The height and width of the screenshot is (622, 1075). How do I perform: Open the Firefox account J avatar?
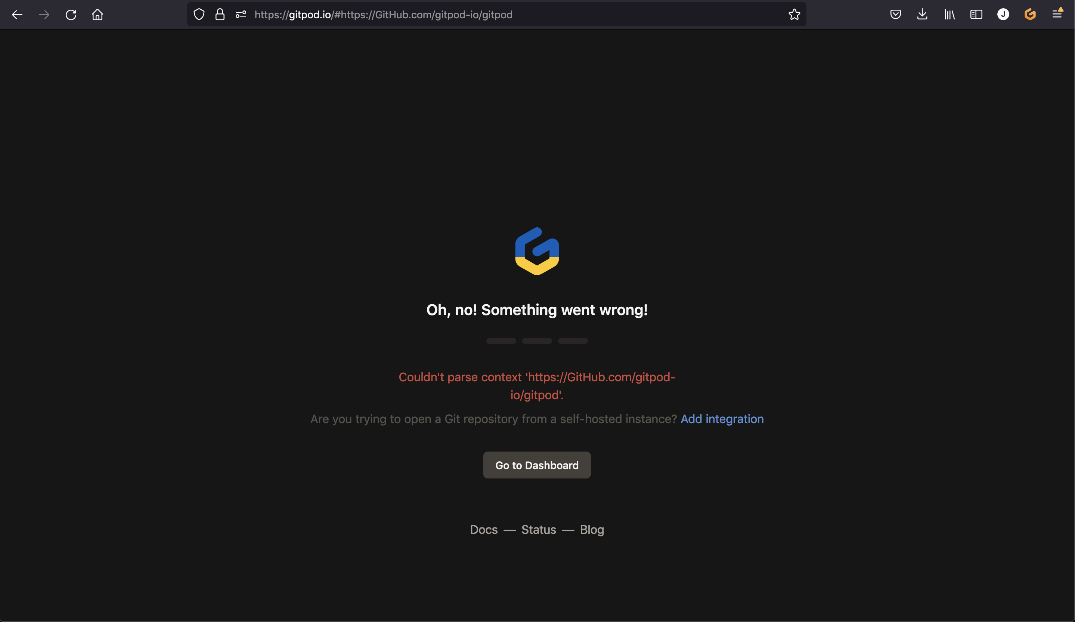pos(1003,15)
